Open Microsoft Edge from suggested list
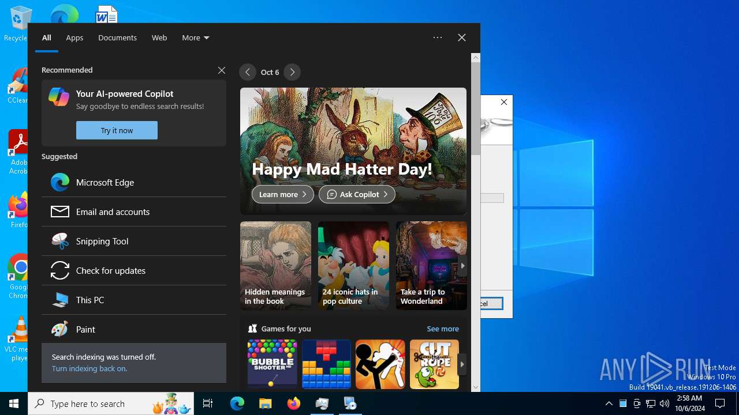 134,182
